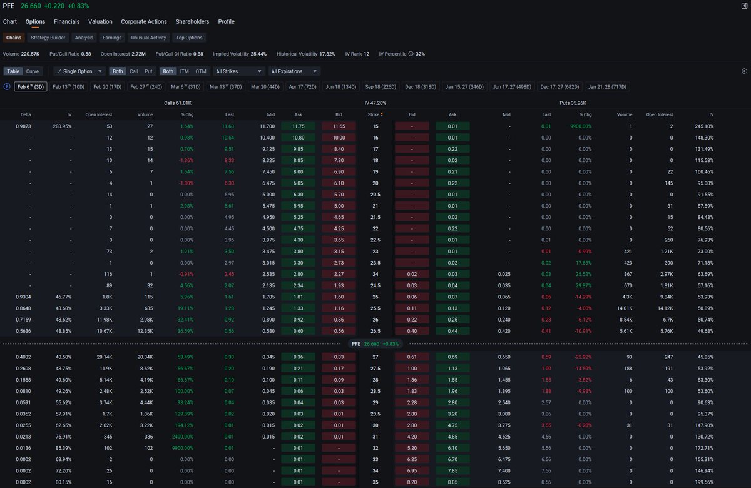Click the Strike column header
This screenshot has width=751, height=488.
click(374, 114)
